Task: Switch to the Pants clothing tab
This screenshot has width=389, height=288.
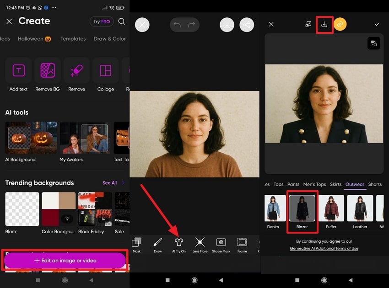Action: [293, 184]
